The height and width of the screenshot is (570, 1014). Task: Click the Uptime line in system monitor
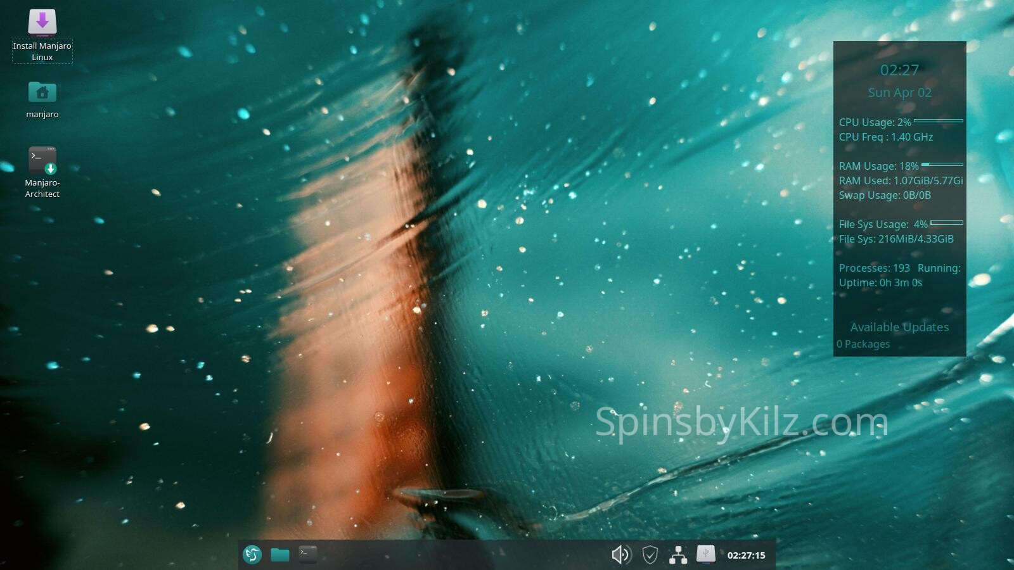click(x=880, y=283)
